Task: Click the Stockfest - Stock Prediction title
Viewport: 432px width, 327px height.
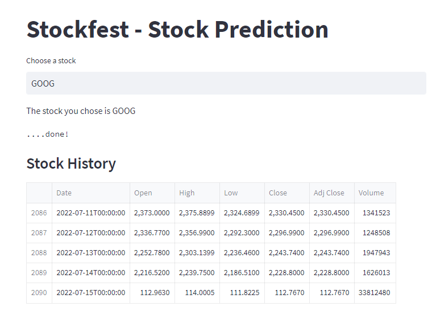Action: pos(177,29)
